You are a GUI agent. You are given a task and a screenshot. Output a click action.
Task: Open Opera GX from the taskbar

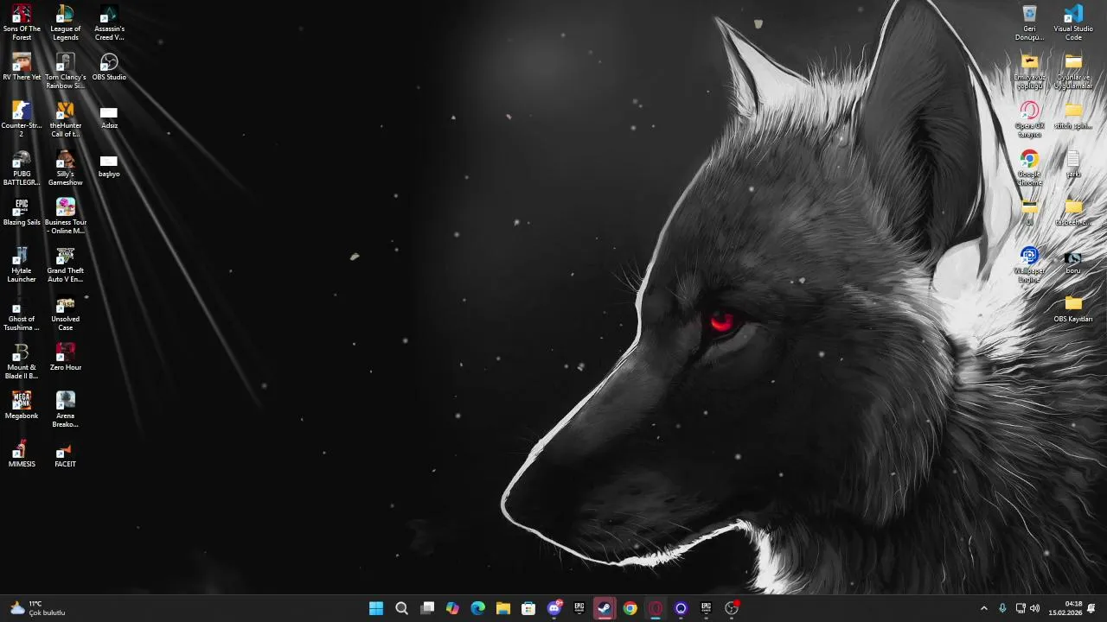pyautogui.click(x=656, y=608)
